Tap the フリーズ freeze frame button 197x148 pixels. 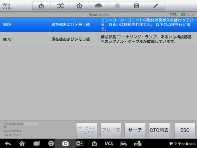[x=111, y=130]
